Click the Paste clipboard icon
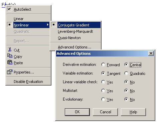 tap(10, 62)
